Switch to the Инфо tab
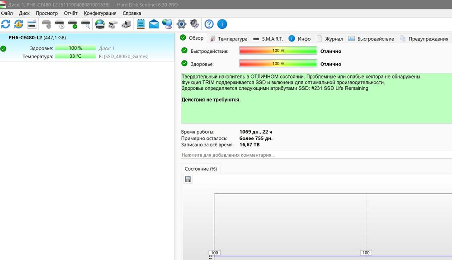Image resolution: width=452 pixels, height=260 pixels. (x=300, y=38)
